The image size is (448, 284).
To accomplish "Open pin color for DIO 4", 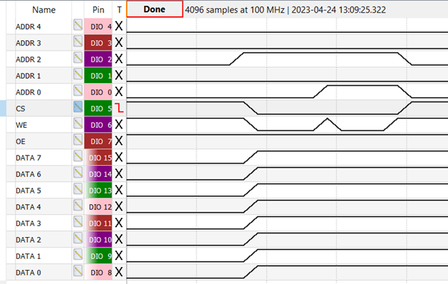I will point(98,27).
